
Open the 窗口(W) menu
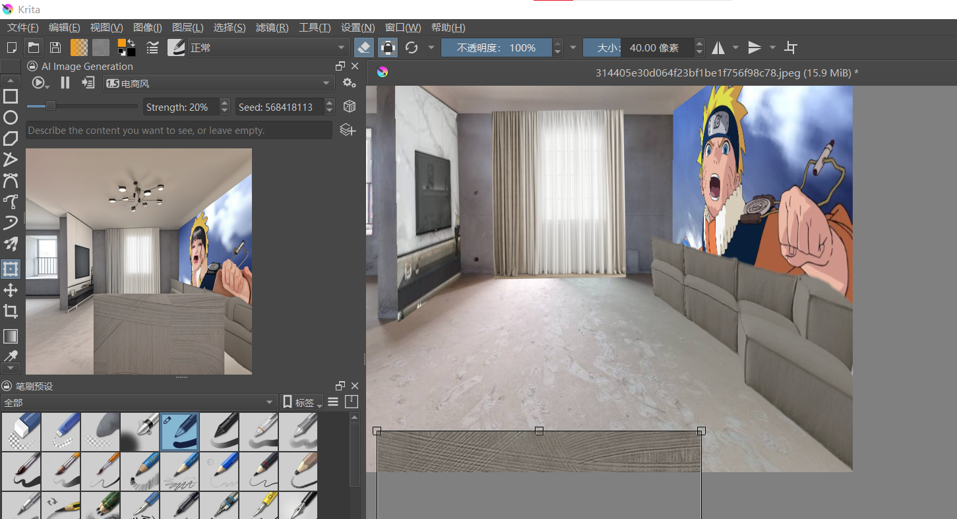click(x=403, y=28)
